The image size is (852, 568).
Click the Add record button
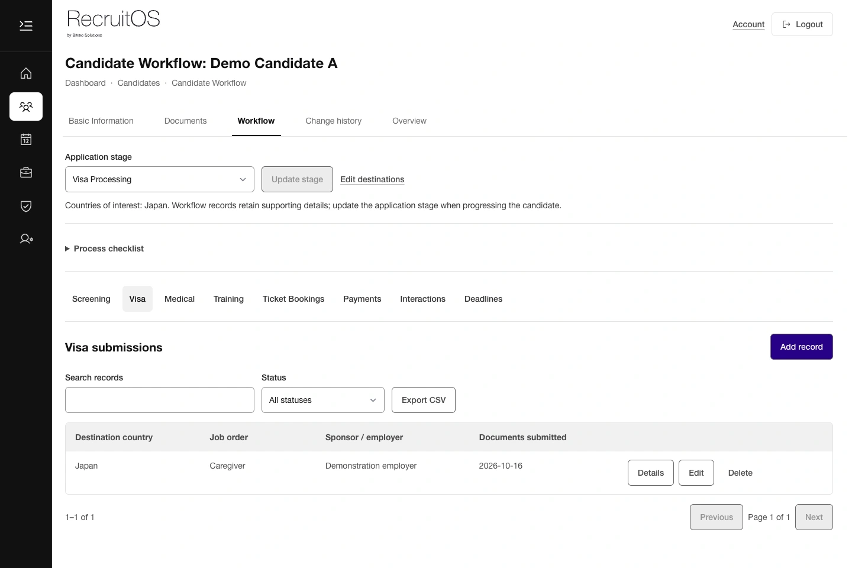pos(802,347)
